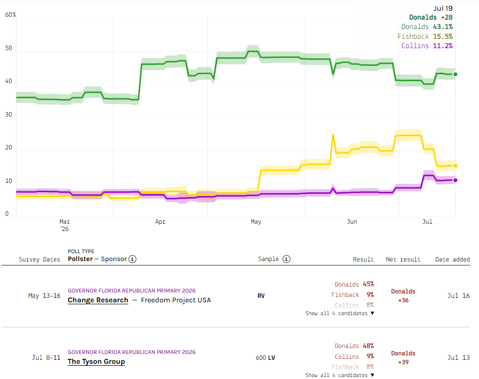This screenshot has height=379, width=479.
Task: Click the 'Collins 11.2%' legend entry
Action: pyautogui.click(x=427, y=46)
